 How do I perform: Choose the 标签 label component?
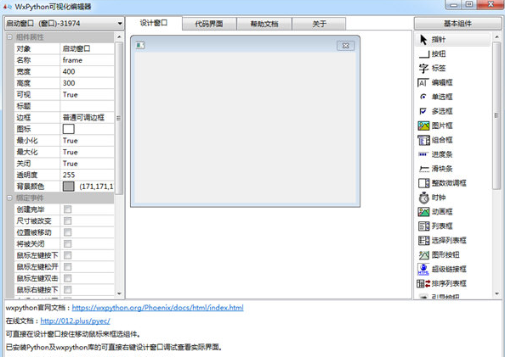(x=432, y=68)
